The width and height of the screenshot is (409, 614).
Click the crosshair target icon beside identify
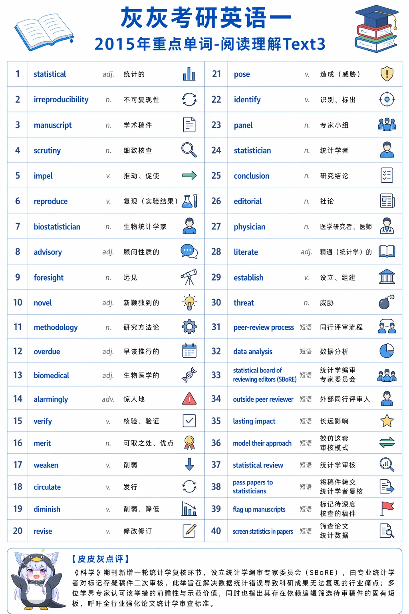click(x=387, y=99)
